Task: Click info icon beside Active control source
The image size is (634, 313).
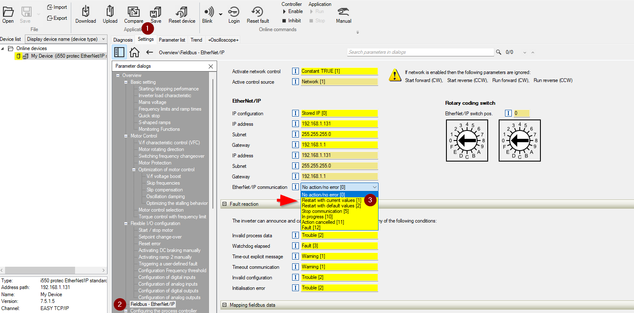Action: pos(296,82)
